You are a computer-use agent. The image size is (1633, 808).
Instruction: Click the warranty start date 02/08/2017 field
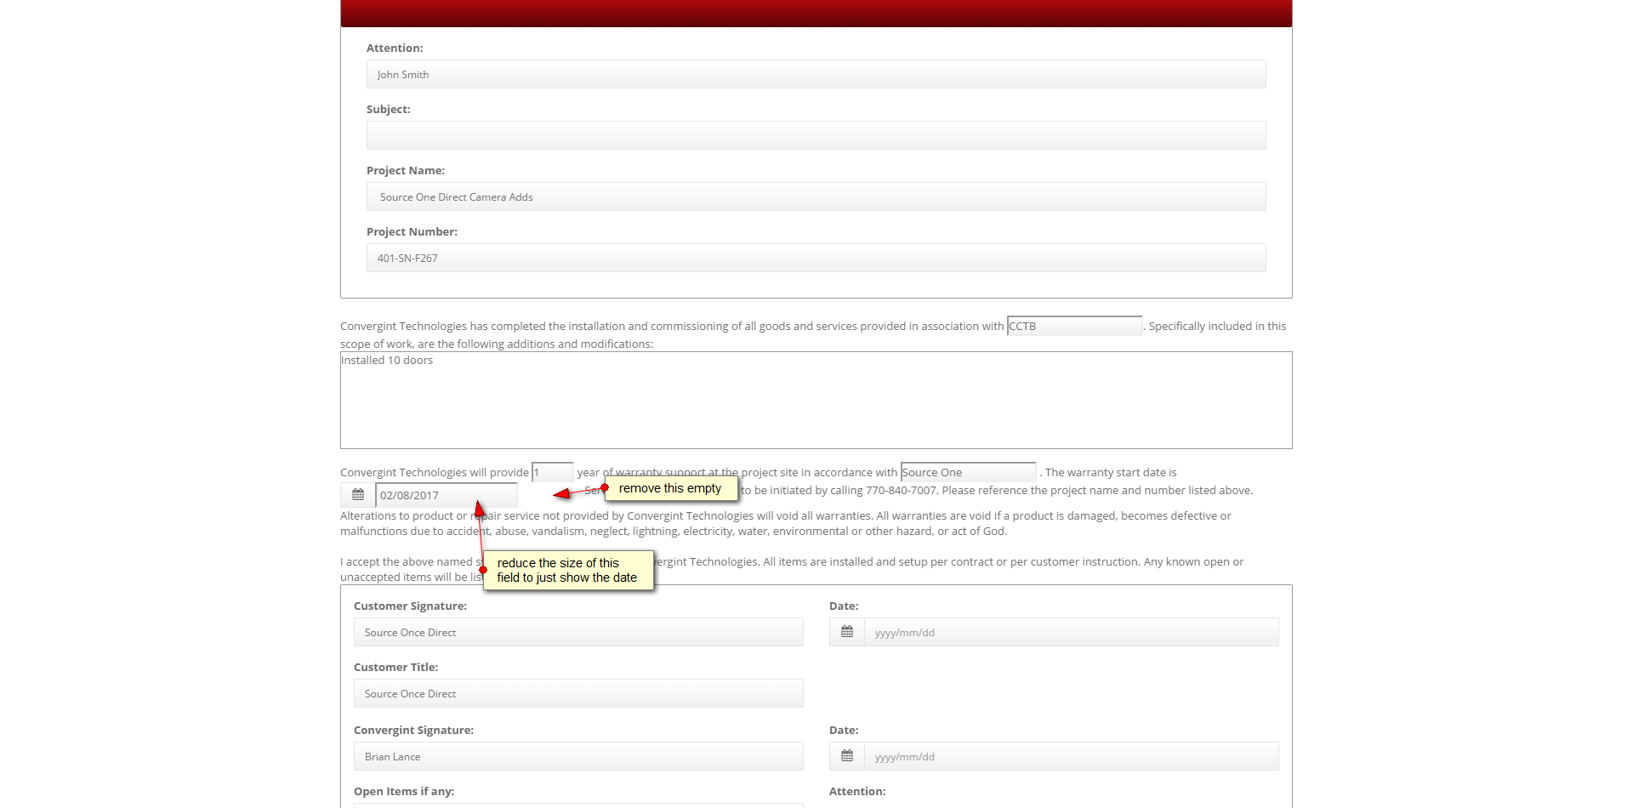coord(447,495)
